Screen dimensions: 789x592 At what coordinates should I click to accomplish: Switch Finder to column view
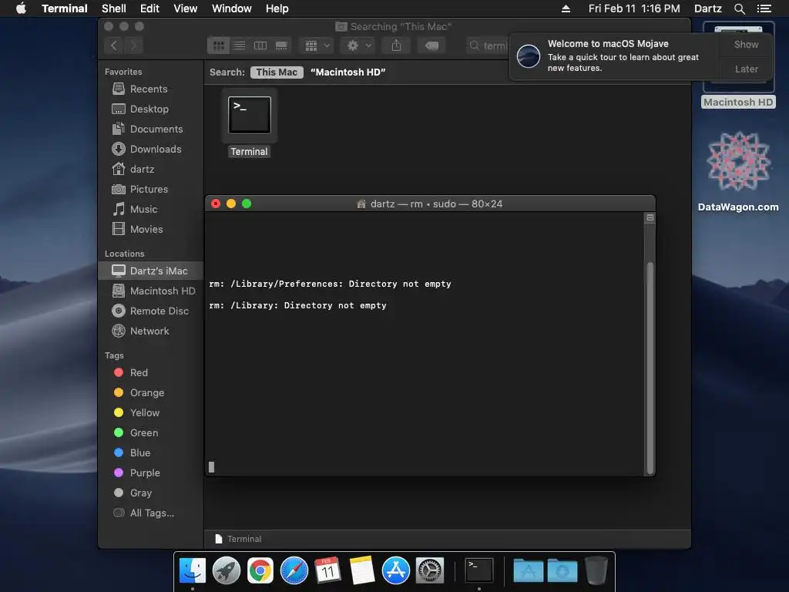pos(260,45)
